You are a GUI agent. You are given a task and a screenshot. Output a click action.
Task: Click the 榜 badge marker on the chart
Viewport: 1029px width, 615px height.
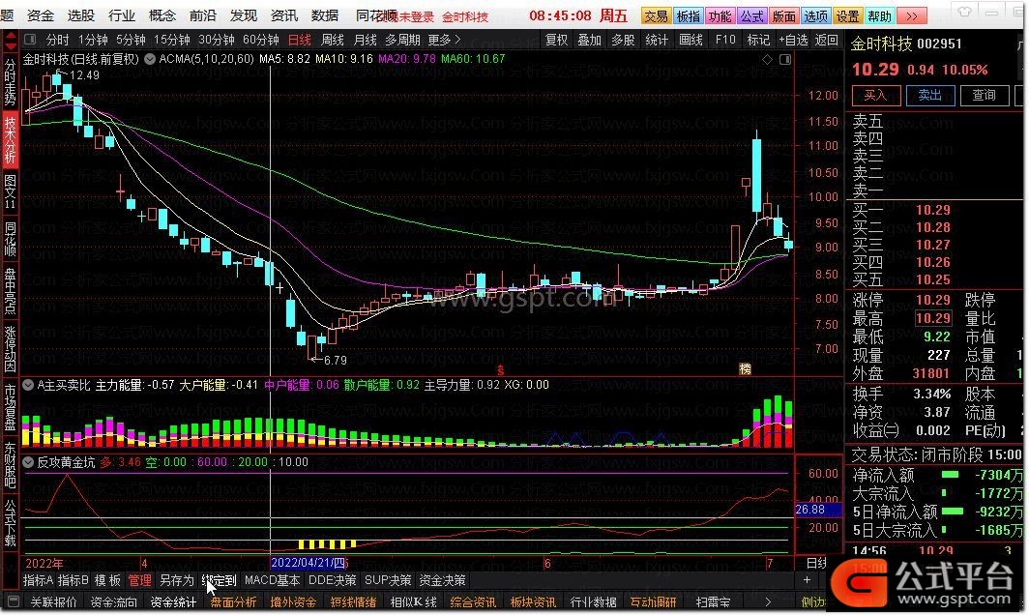coord(745,368)
